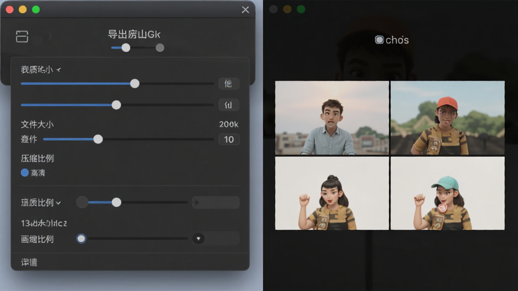Click the green zoom button of export window

pyautogui.click(x=36, y=10)
